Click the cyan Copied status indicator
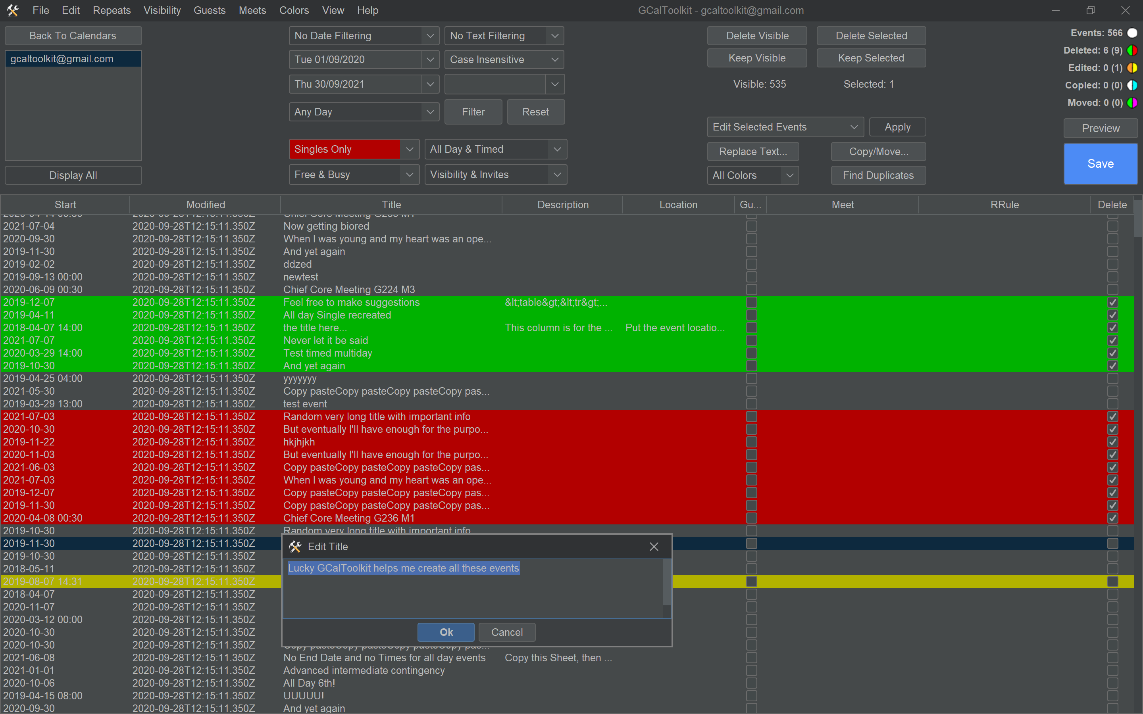1143x714 pixels. click(x=1132, y=85)
